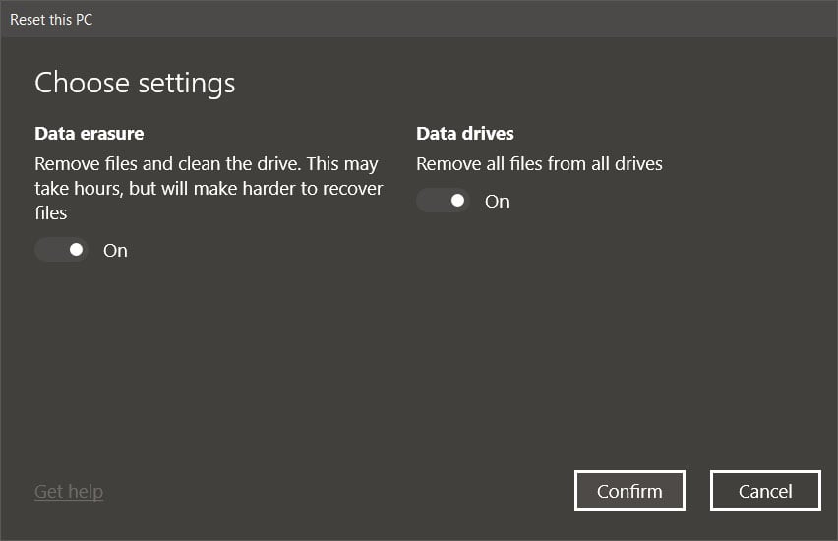
Task: Click the On label next to Data drives switch
Action: point(497,201)
